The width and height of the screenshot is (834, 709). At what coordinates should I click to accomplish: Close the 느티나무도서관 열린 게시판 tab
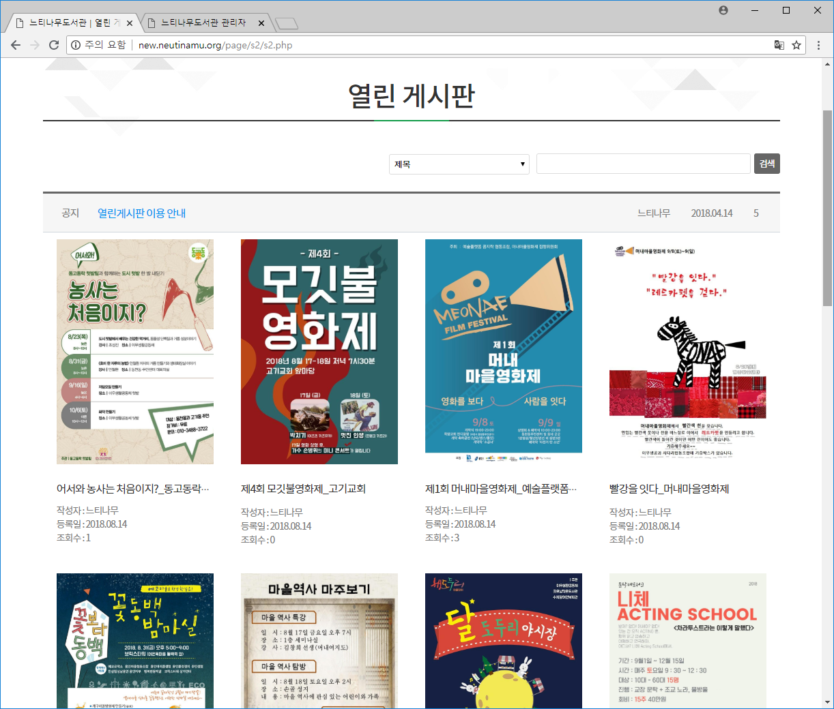point(130,23)
